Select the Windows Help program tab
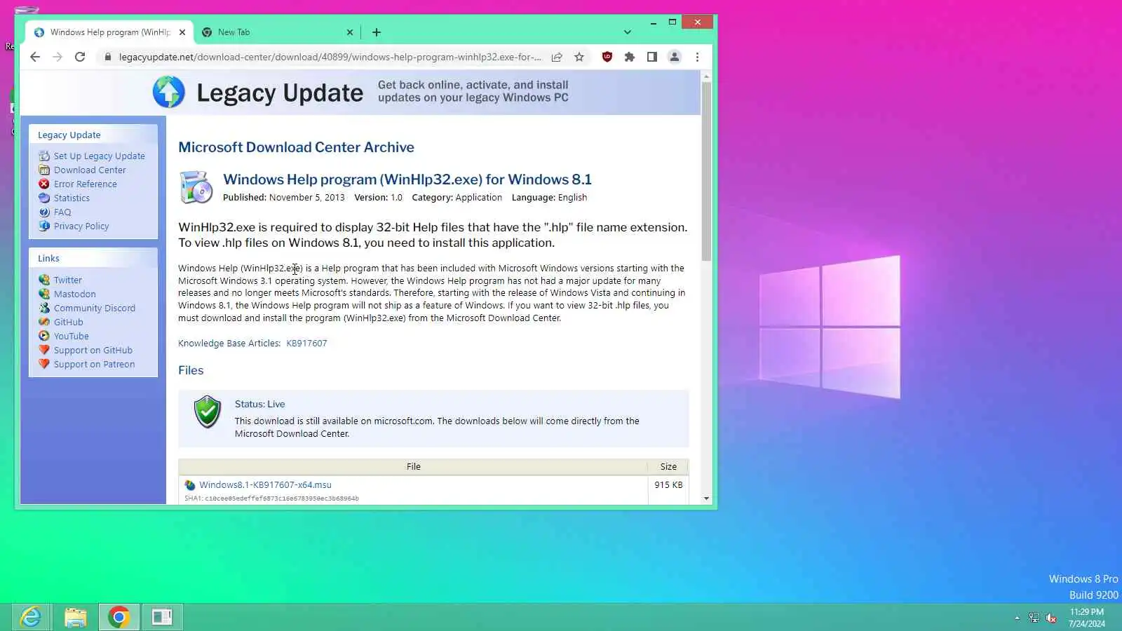Viewport: 1122px width, 631px height. click(109, 32)
